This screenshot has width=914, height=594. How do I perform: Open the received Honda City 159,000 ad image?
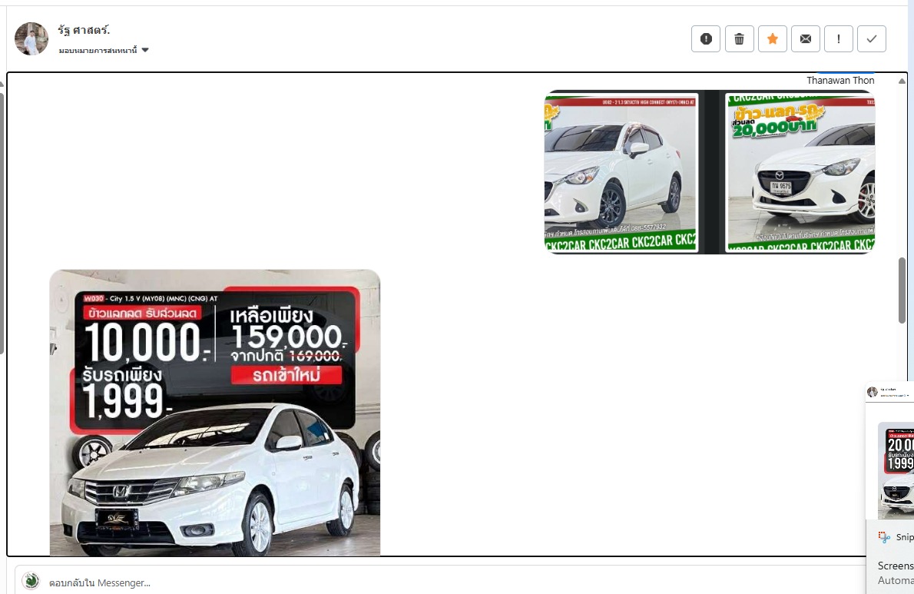coord(215,412)
